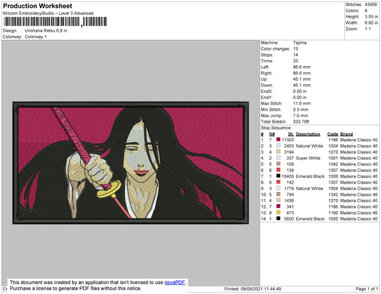The image size is (381, 294).
Task: Click the stitch count '1779' in stop 9
Action: (289, 189)
